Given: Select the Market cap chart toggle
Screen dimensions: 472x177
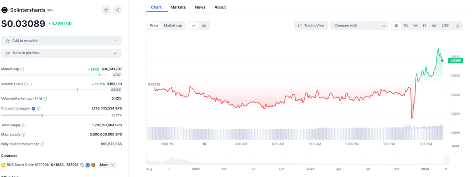Looking at the screenshot, I should (x=173, y=26).
